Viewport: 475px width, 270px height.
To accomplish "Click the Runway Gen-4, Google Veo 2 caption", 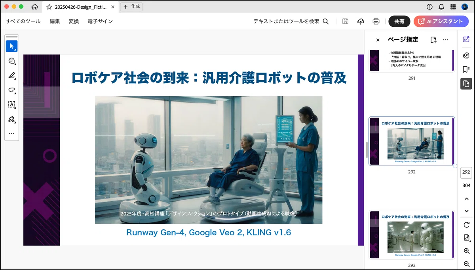I will coord(209,232).
